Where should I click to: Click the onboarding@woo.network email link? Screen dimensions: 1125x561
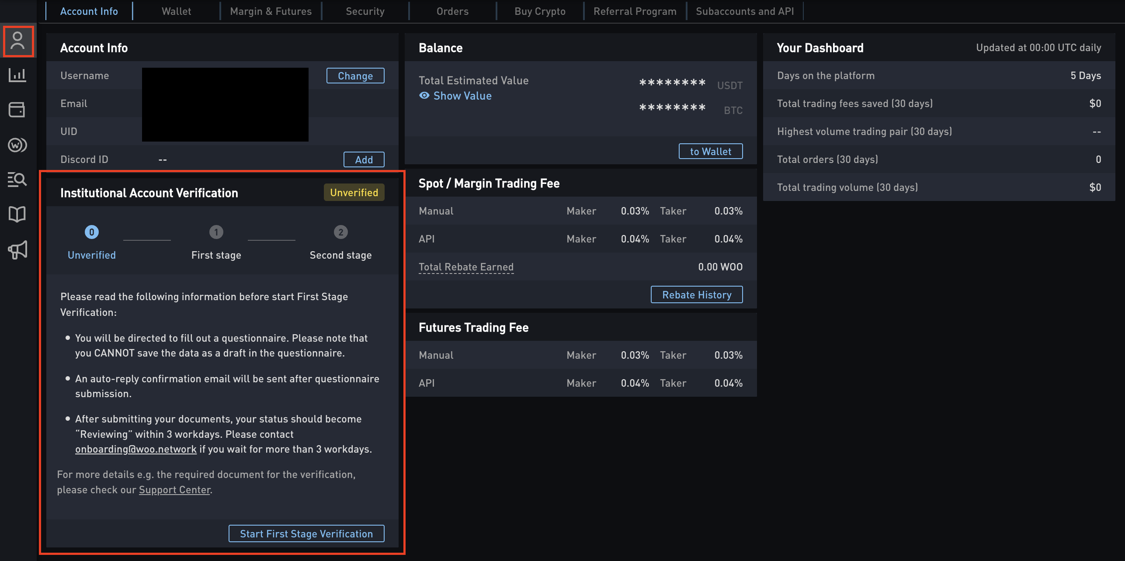tap(135, 449)
